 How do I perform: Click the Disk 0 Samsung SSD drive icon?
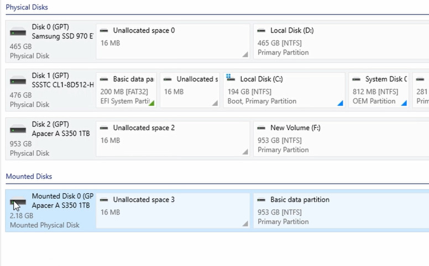tap(18, 32)
